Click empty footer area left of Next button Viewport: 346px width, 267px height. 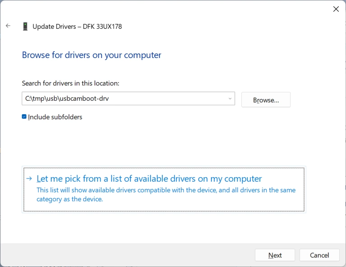point(135,255)
